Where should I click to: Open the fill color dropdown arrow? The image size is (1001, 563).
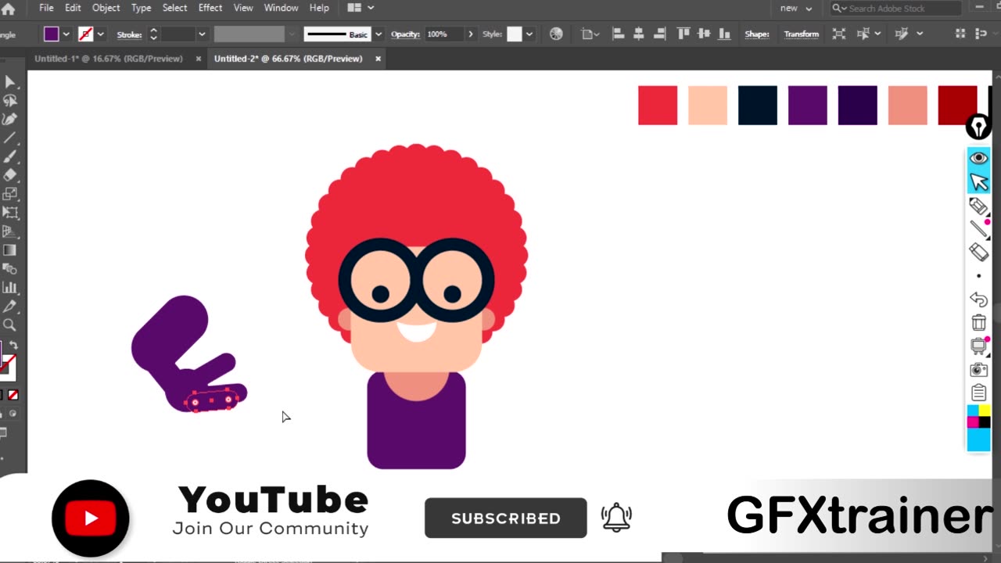tap(66, 34)
